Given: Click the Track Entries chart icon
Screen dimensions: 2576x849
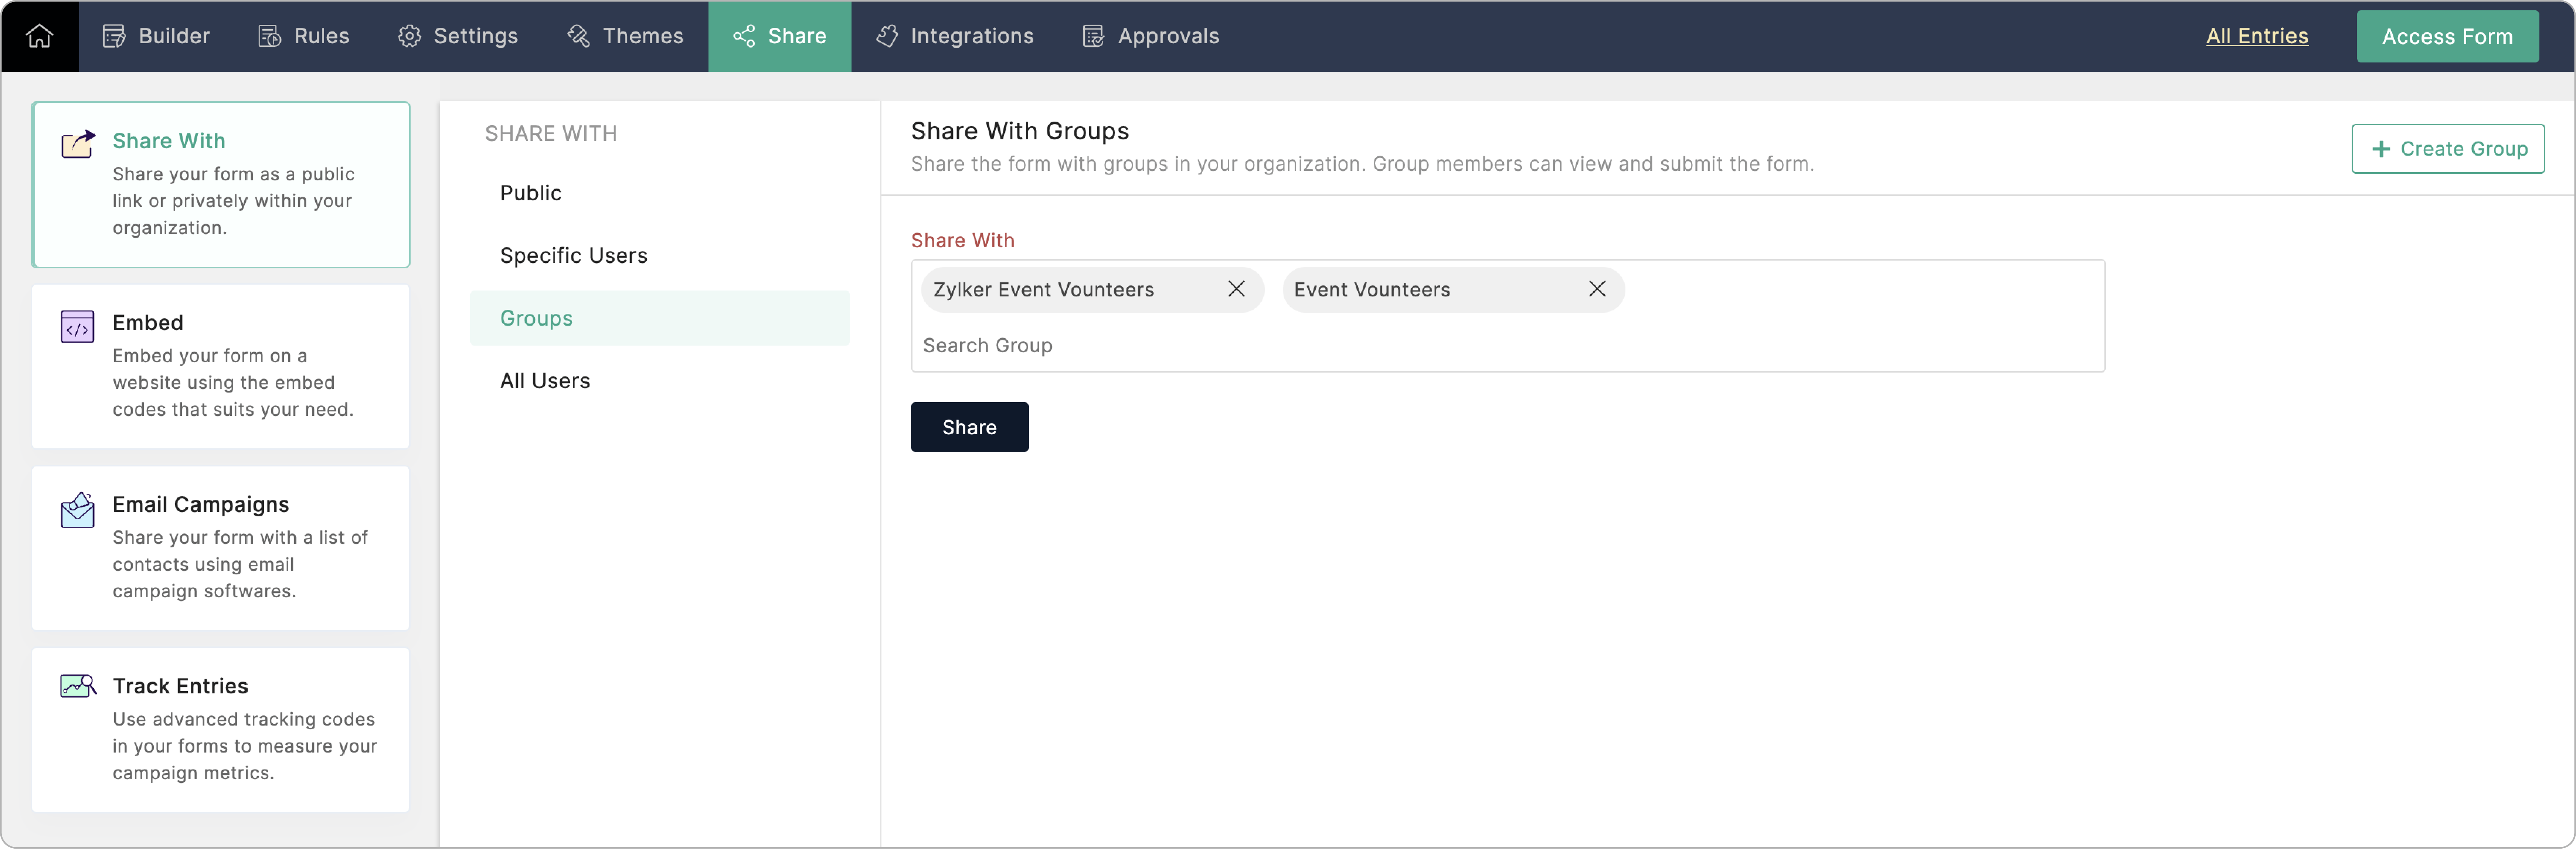Looking at the screenshot, I should point(78,686).
